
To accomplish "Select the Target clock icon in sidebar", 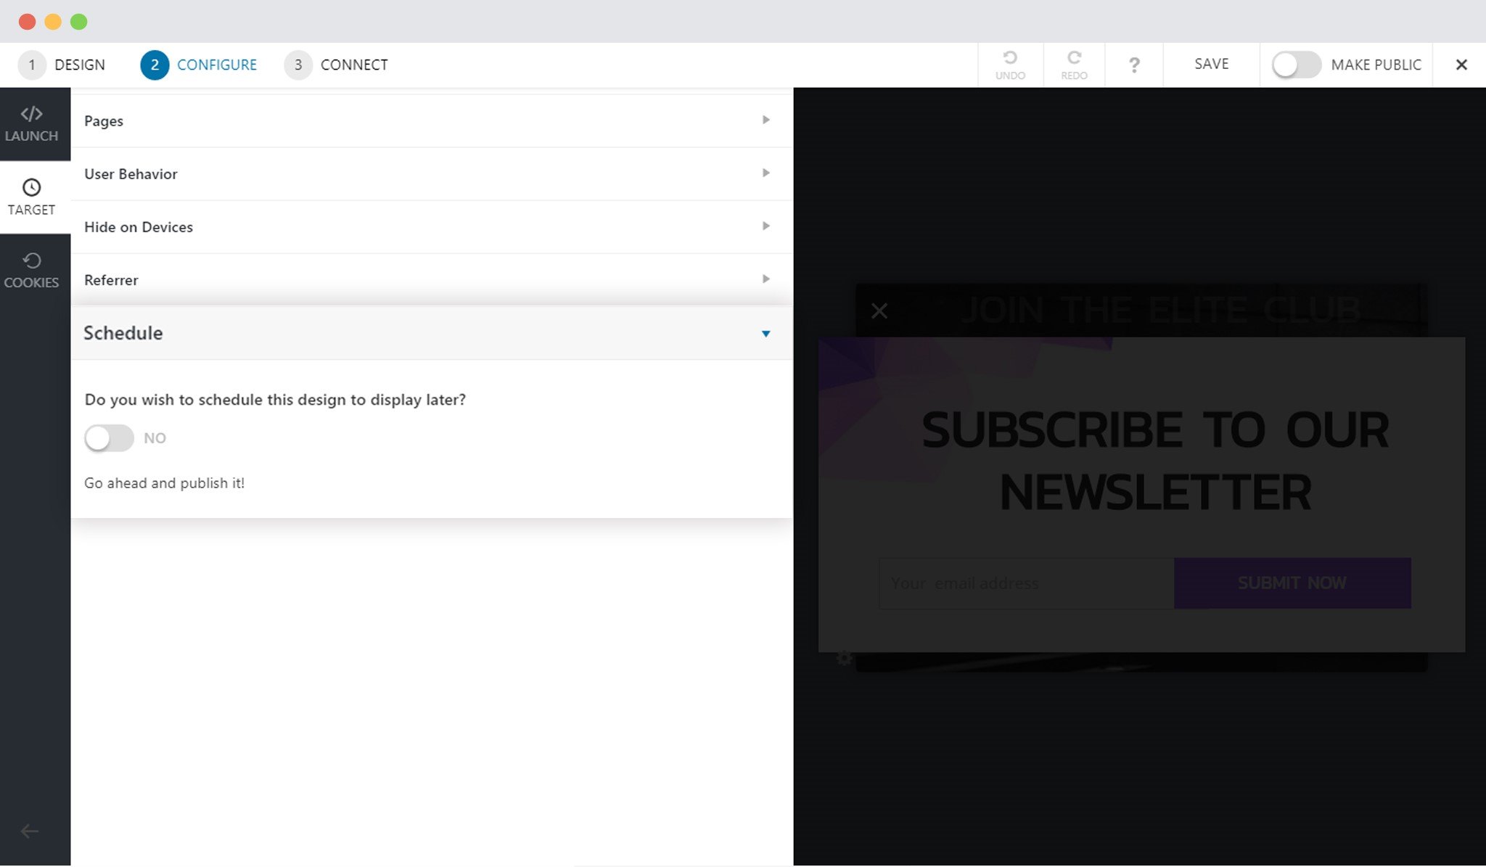I will [31, 187].
